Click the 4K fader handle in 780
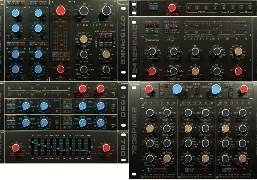257x180 pixels. [x=76, y=150]
